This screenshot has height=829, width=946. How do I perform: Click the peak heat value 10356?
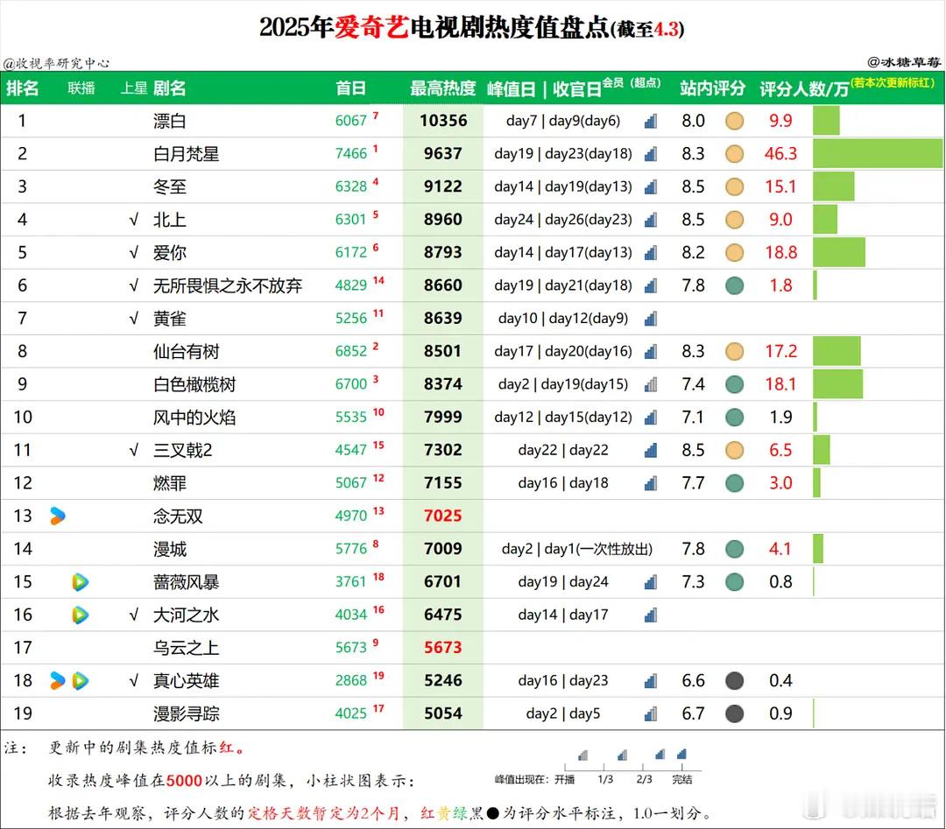pos(443,121)
